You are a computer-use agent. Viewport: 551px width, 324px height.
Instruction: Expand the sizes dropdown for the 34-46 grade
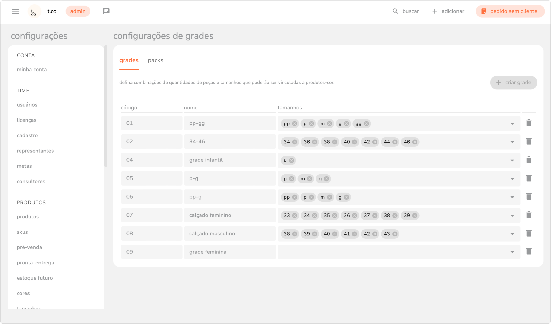pyautogui.click(x=512, y=142)
